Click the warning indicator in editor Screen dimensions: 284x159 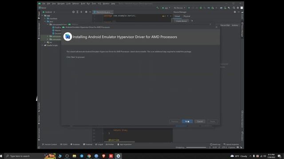coord(164,16)
